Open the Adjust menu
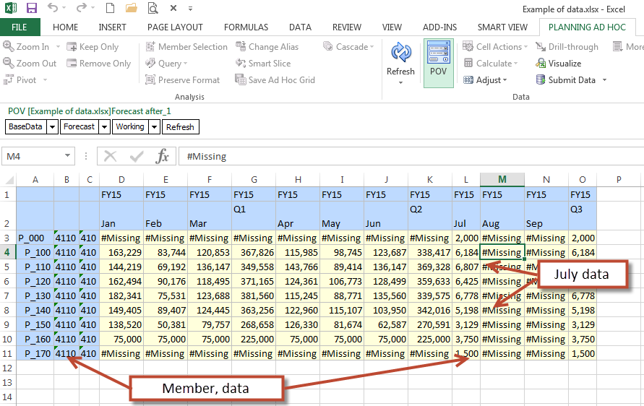Screen dimensions: 644x406 point(485,79)
